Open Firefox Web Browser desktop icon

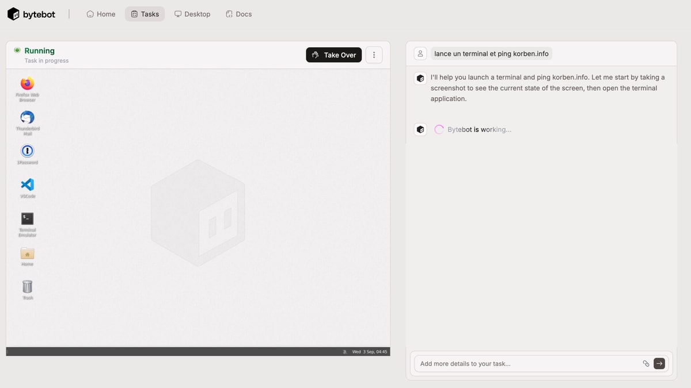pos(27,84)
